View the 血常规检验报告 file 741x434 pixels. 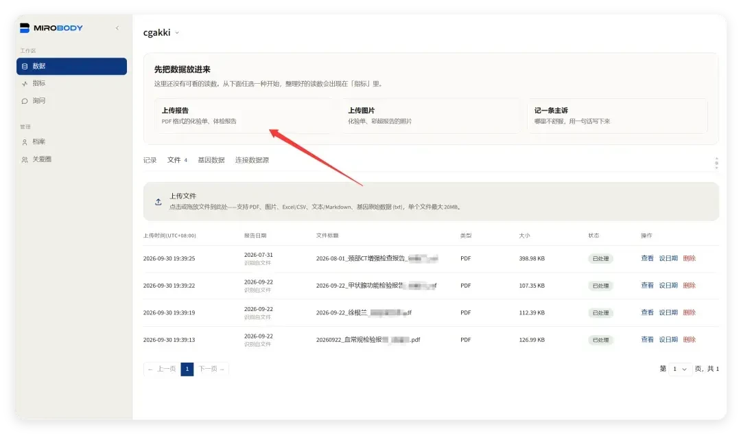click(647, 340)
